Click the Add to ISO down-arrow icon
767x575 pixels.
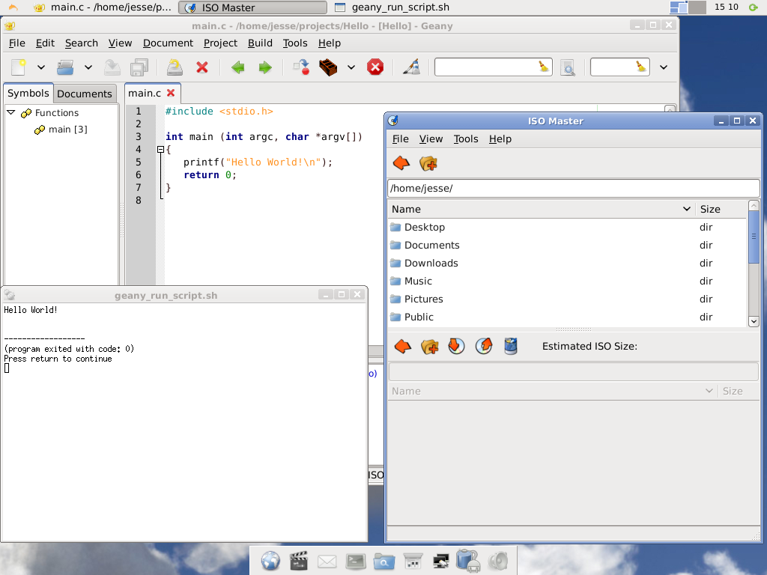[x=456, y=347]
